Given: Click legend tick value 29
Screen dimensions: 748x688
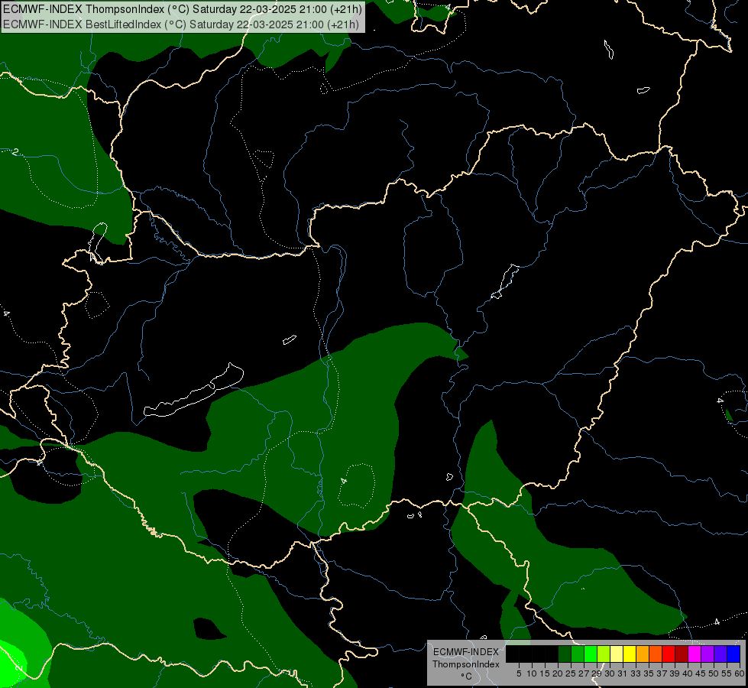Looking at the screenshot, I should pos(597,673).
